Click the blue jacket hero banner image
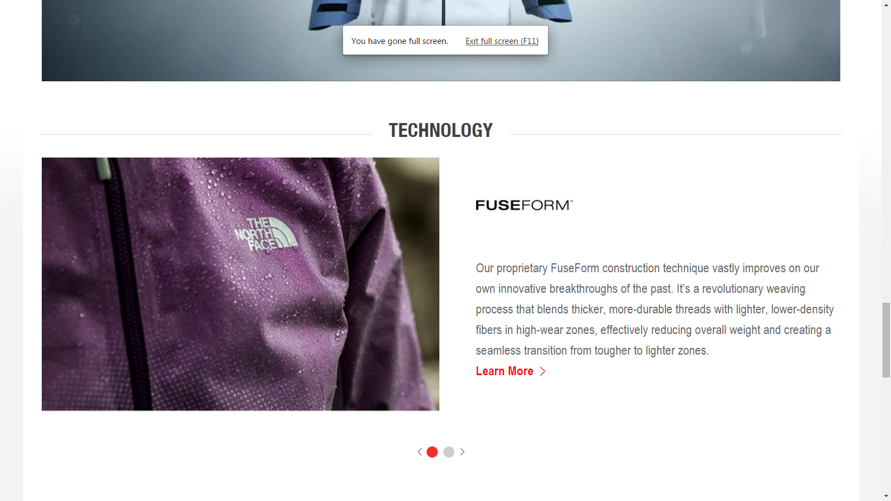This screenshot has width=891, height=501. [441, 41]
